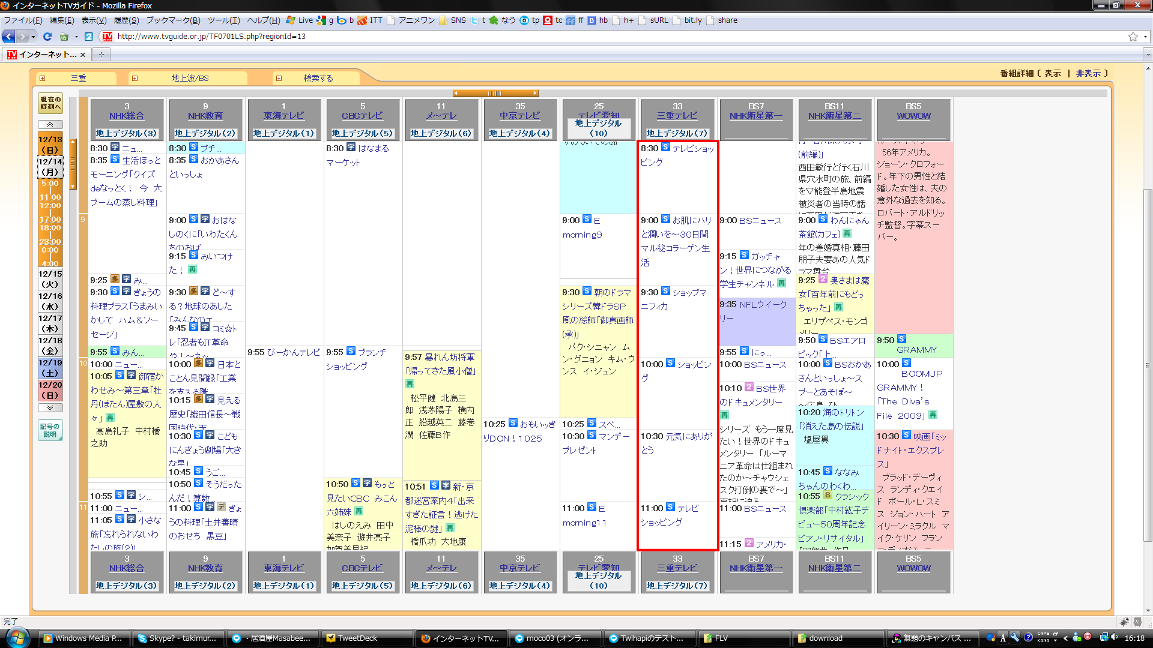Open the ブックマーク menu
Screen dimensions: 1153x648
point(173,20)
